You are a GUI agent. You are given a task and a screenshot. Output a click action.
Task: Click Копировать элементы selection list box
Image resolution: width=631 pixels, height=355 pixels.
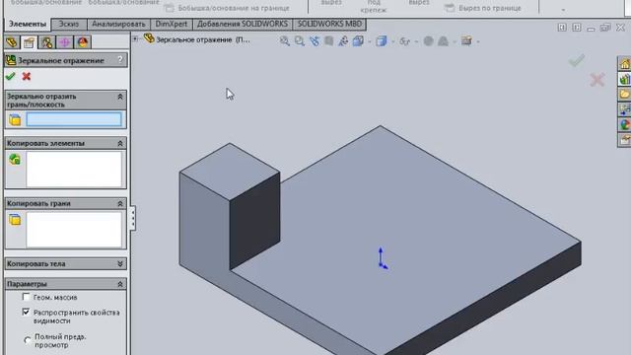[x=74, y=170]
